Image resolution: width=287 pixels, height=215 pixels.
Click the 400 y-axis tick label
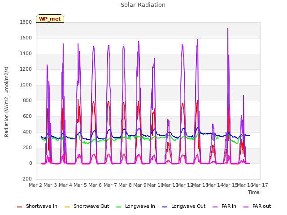[x=27, y=132]
